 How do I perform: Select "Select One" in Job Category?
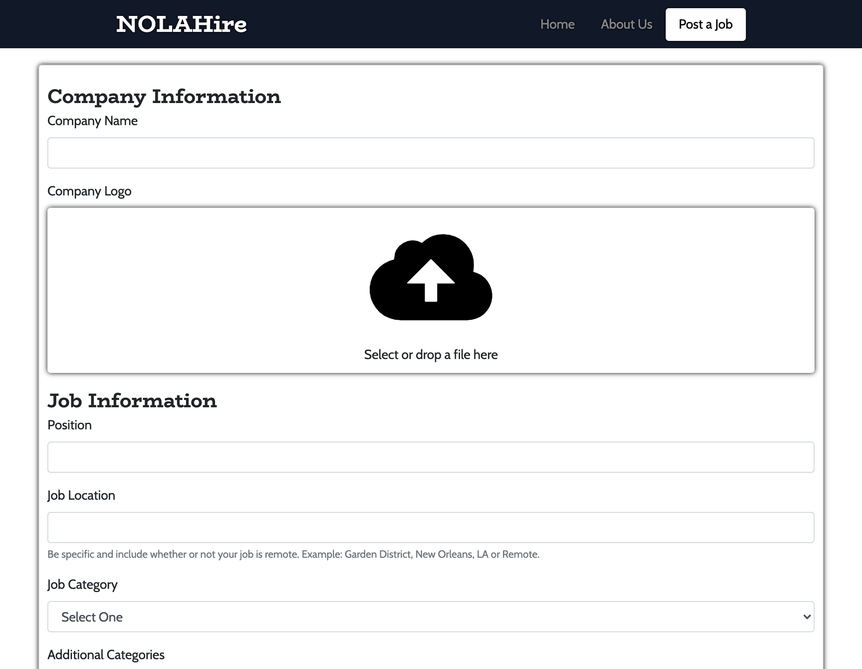(430, 617)
